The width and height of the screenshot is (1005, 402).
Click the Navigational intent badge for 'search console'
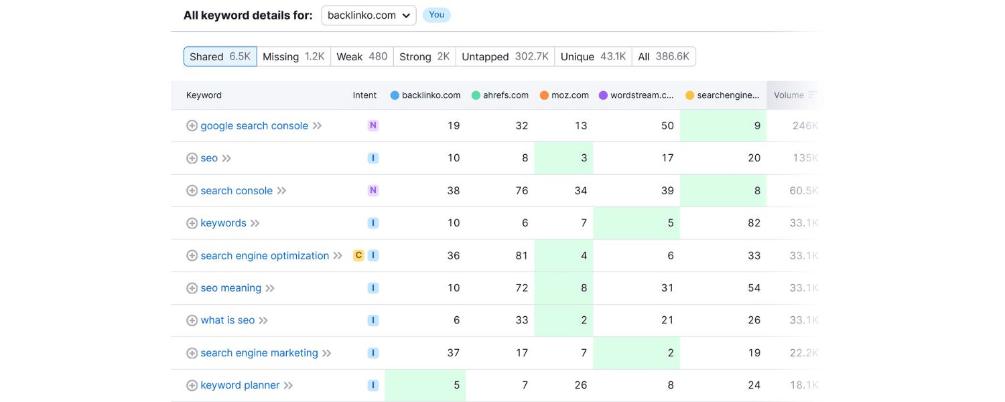coord(373,190)
